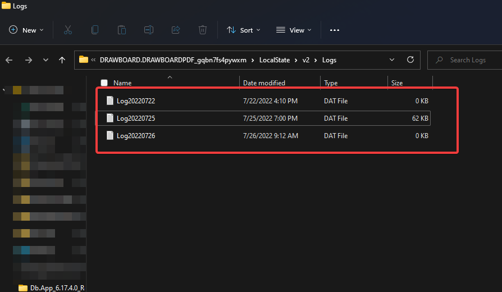Image resolution: width=502 pixels, height=292 pixels.
Task: Sort by the Name column header
Action: click(x=122, y=83)
